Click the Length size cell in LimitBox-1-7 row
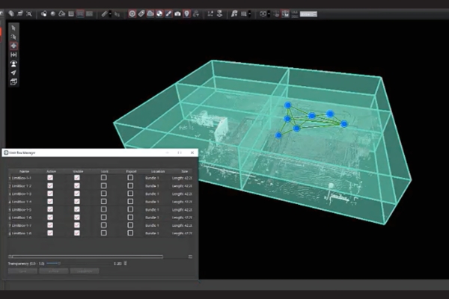This screenshot has width=449, height=299. [x=182, y=226]
